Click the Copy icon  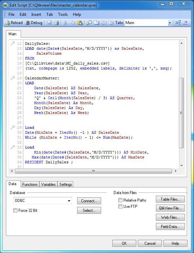(73, 23)
